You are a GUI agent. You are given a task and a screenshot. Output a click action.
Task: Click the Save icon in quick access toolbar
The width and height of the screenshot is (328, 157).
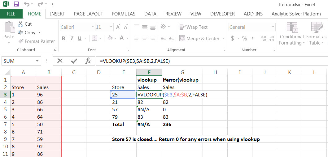click(16, 4)
